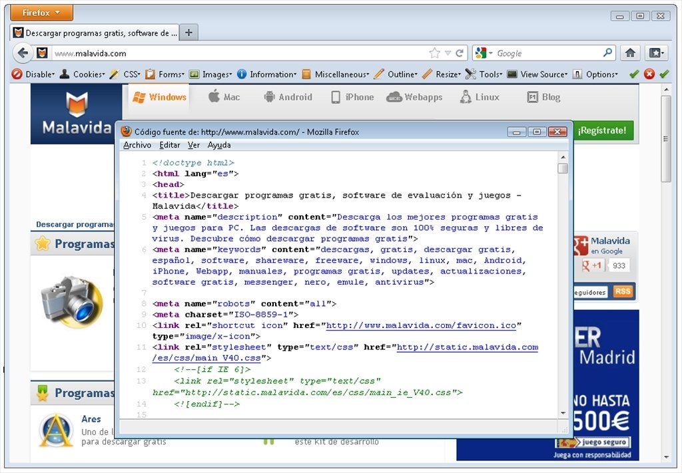Open a new tab with plus button
This screenshot has height=473, width=682.
click(188, 33)
